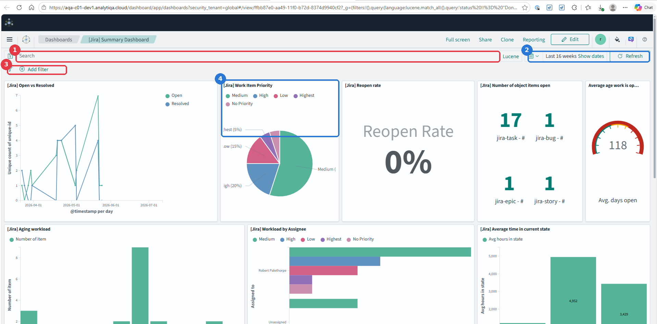Image resolution: width=657 pixels, height=324 pixels.
Task: Open the Share menu
Action: click(x=485, y=40)
